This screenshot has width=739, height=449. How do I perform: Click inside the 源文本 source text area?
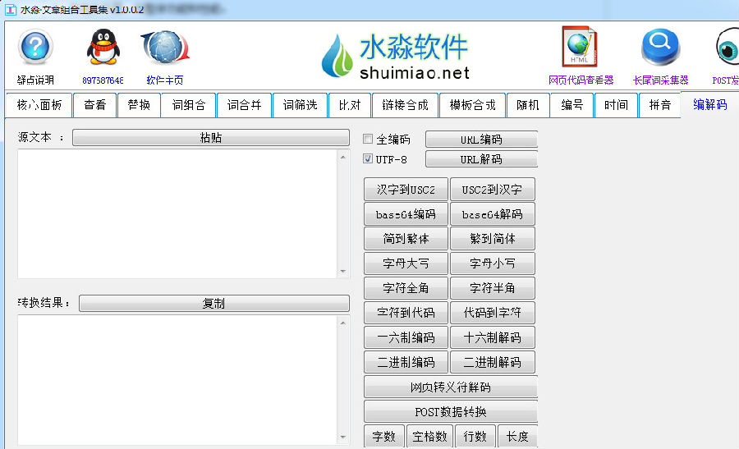[x=177, y=214]
